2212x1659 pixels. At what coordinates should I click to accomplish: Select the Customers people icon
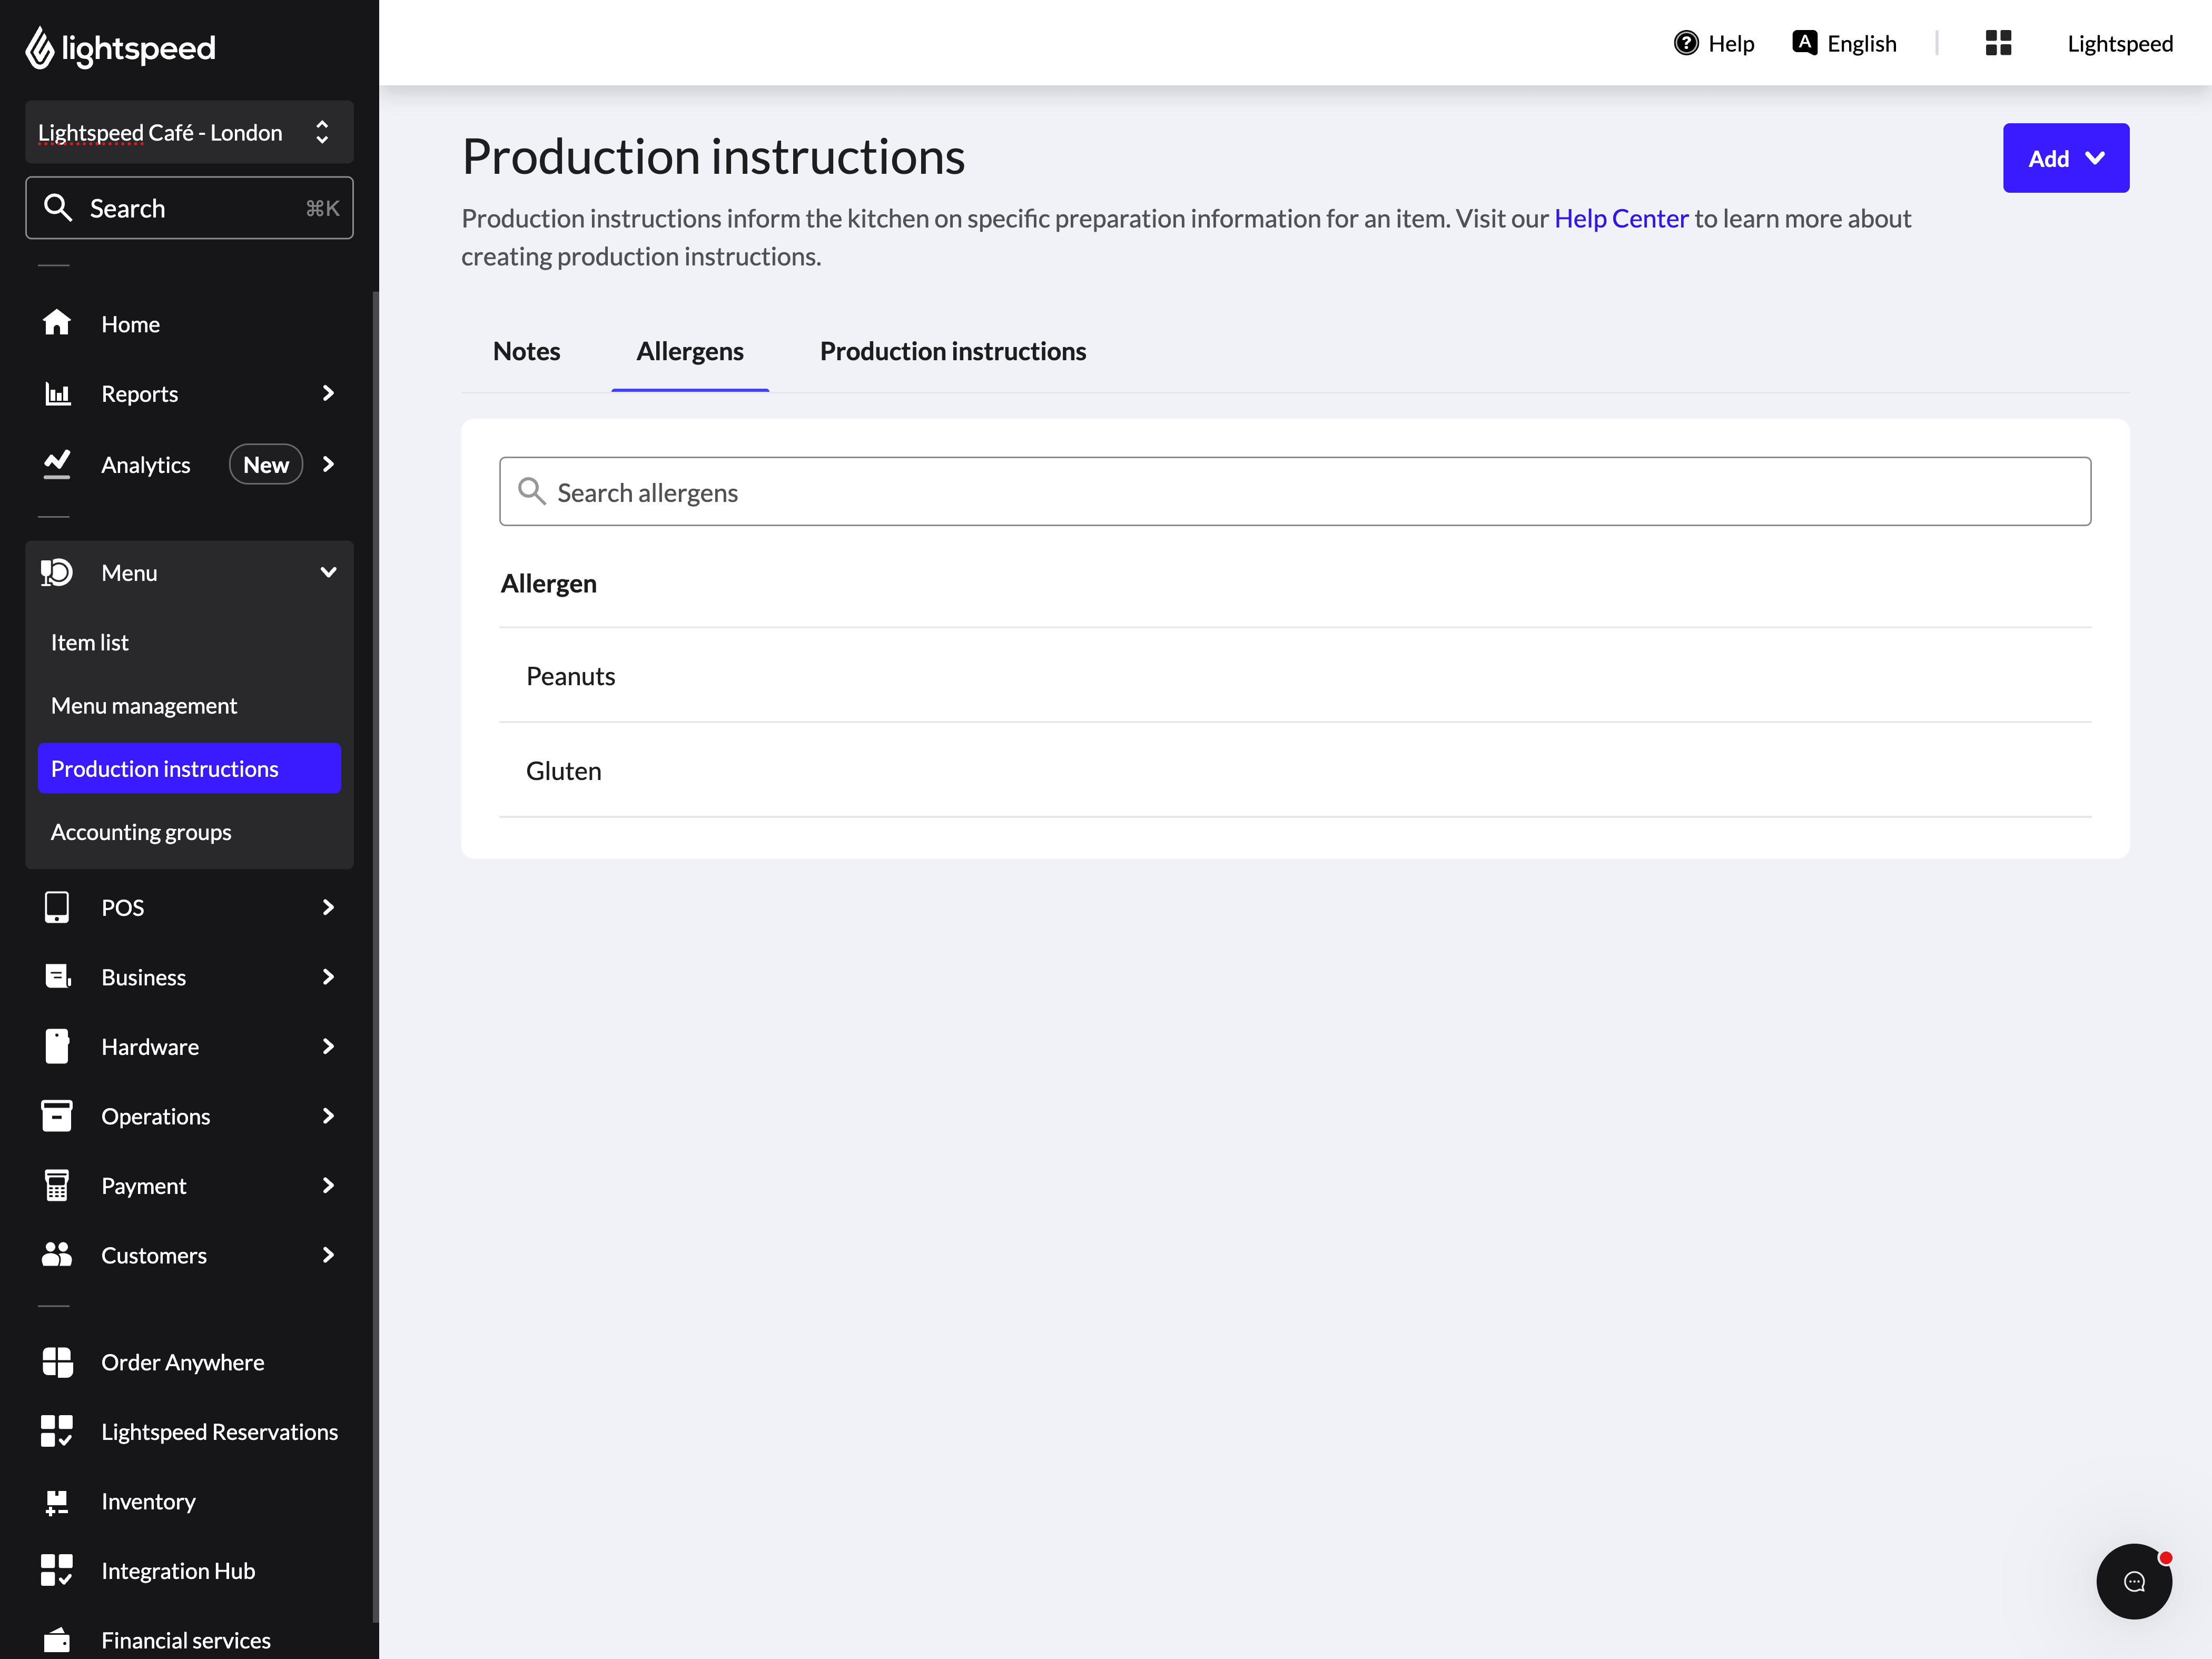pos(57,1255)
